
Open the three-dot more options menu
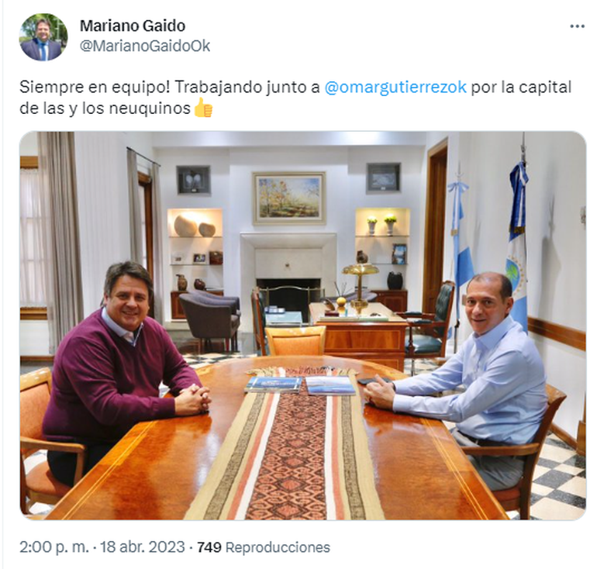[577, 26]
